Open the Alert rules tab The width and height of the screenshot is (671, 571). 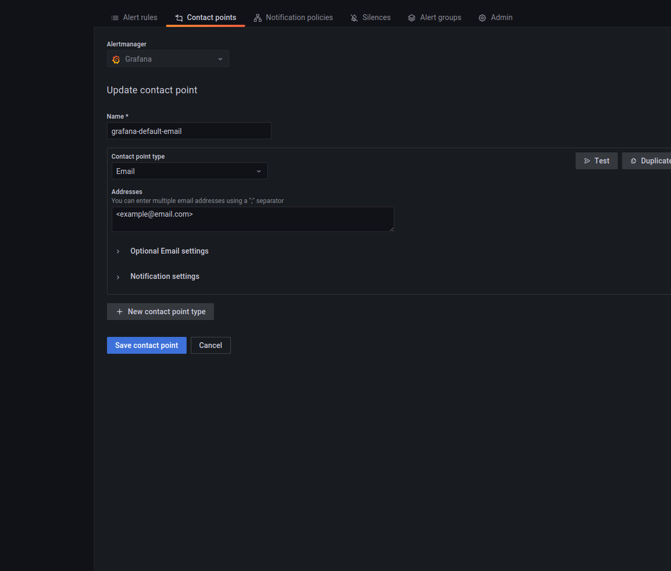[134, 17]
